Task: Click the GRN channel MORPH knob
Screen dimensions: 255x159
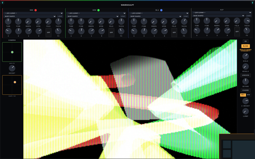Action: coord(91,22)
